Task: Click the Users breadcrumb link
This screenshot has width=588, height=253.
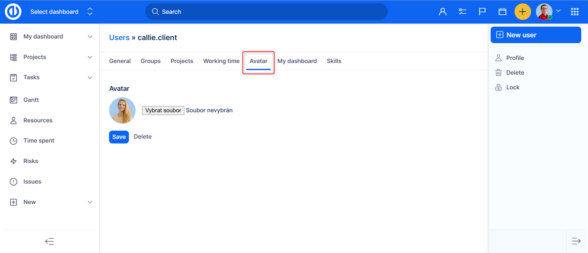Action: click(x=119, y=37)
